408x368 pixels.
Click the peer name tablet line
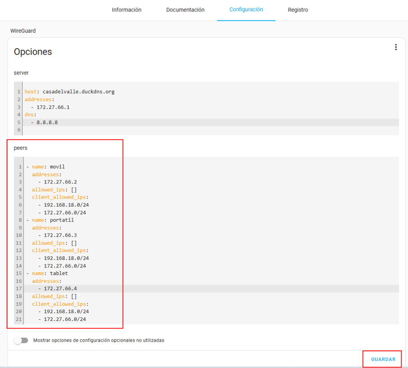(x=50, y=274)
